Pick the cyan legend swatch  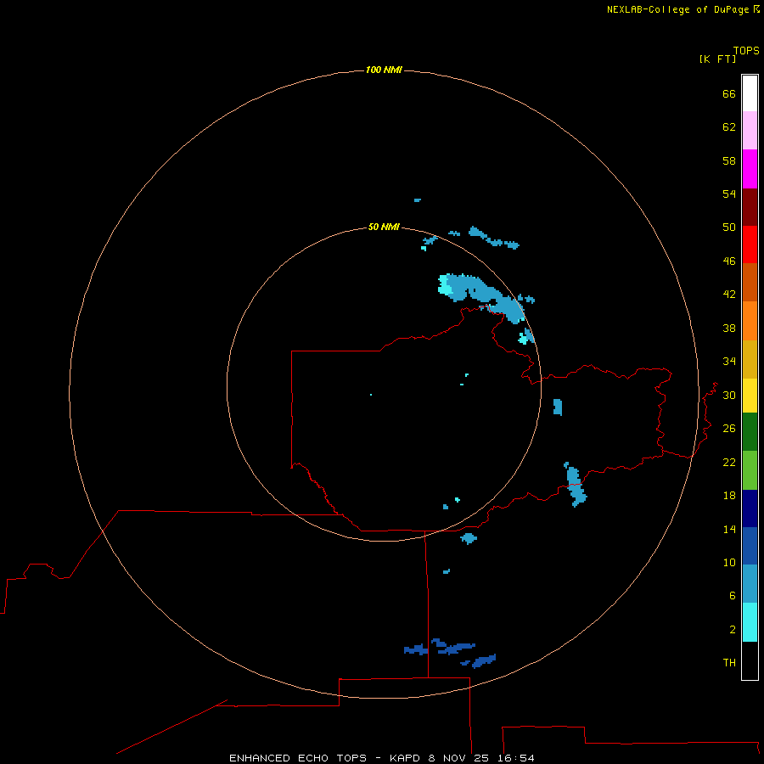pos(750,622)
